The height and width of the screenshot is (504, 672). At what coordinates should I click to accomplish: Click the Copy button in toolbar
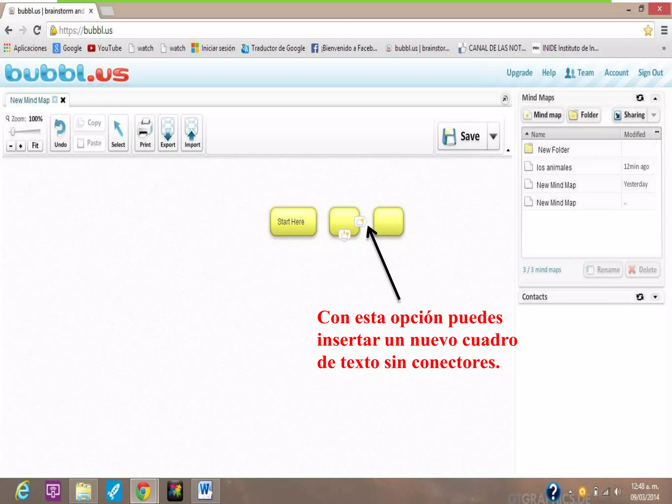pos(89,123)
